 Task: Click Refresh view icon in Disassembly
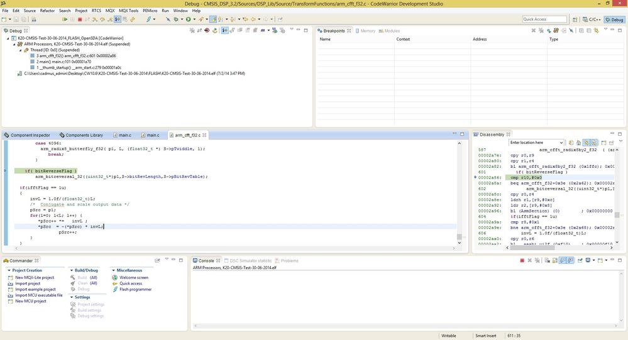pyautogui.click(x=571, y=143)
